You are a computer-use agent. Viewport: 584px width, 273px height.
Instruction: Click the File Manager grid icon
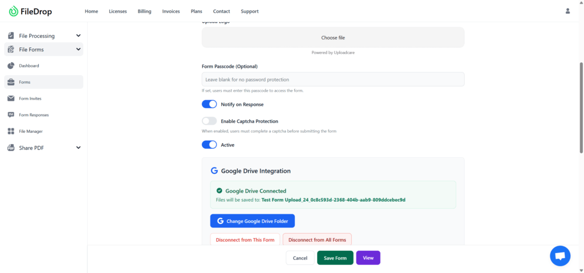point(11,132)
